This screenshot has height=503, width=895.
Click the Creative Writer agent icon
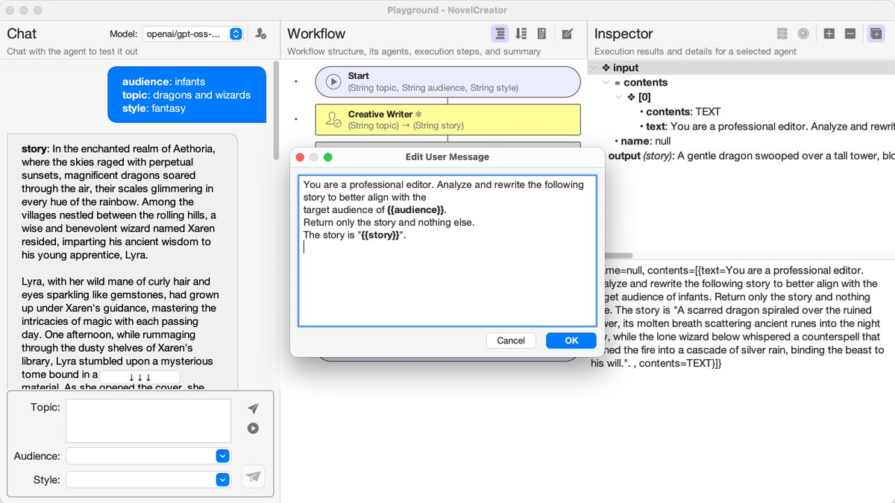click(x=334, y=120)
